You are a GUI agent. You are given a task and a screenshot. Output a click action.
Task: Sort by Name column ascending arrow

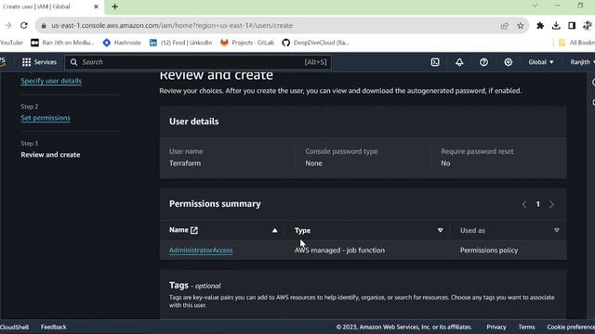[x=274, y=230]
